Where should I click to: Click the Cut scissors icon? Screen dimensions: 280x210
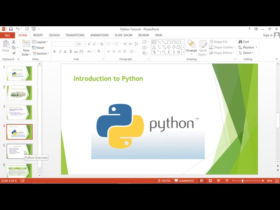pyautogui.click(x=14, y=42)
